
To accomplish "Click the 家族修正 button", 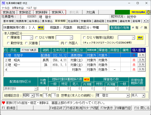I will tap(25, 12).
